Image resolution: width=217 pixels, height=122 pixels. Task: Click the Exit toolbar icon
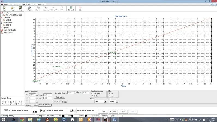(x=80, y=8)
